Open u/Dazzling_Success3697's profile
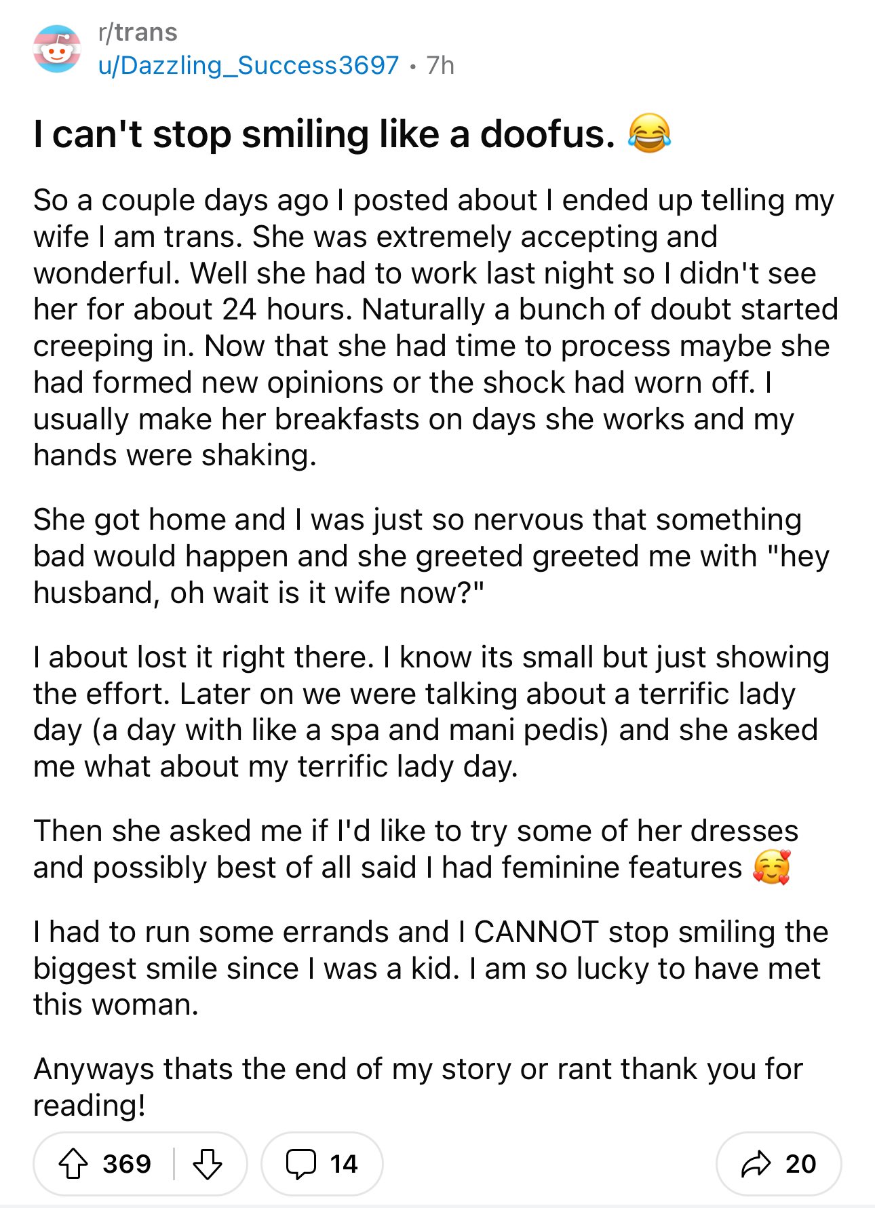 (x=248, y=65)
